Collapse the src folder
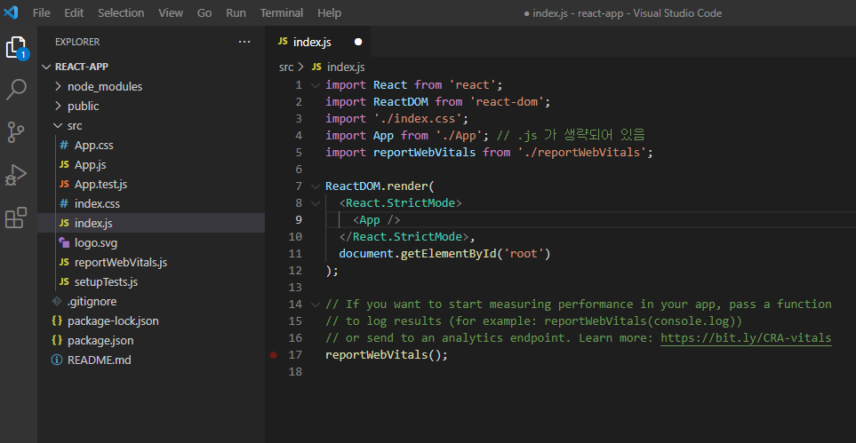Viewport: 856px width, 443px height. point(59,125)
